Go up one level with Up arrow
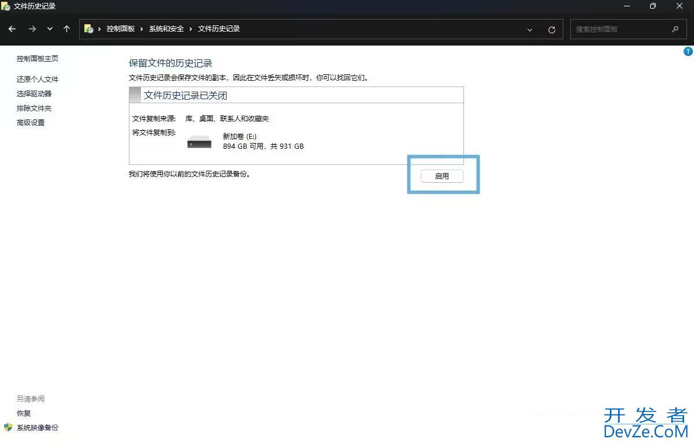This screenshot has height=444, width=694. tap(67, 29)
